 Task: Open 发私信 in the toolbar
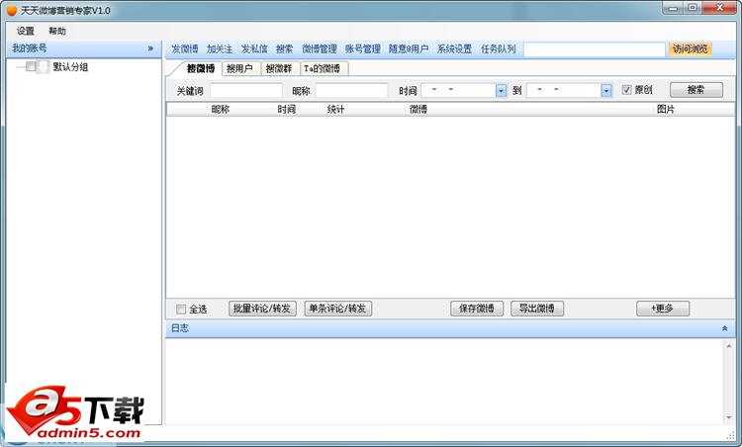tap(254, 48)
